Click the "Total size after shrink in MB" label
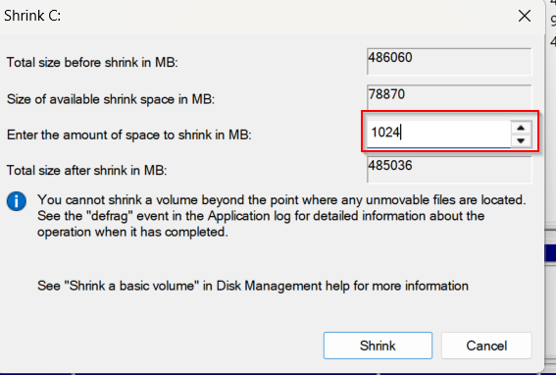556x375 pixels. coord(87,171)
